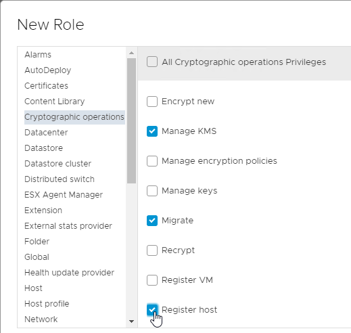
Task: Check All Cryptographic operations Privileges box
Action: [152, 62]
